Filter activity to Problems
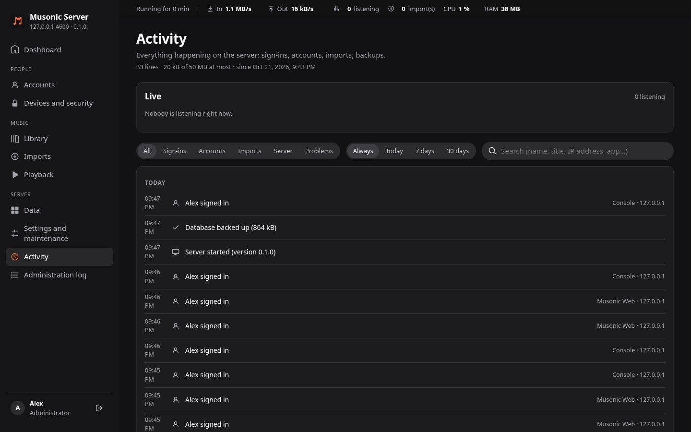This screenshot has width=691, height=432. 319,151
